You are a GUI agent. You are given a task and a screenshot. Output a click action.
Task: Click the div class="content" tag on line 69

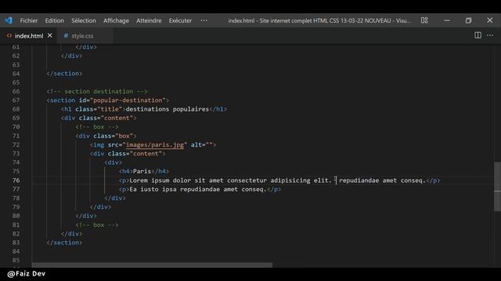click(99, 118)
